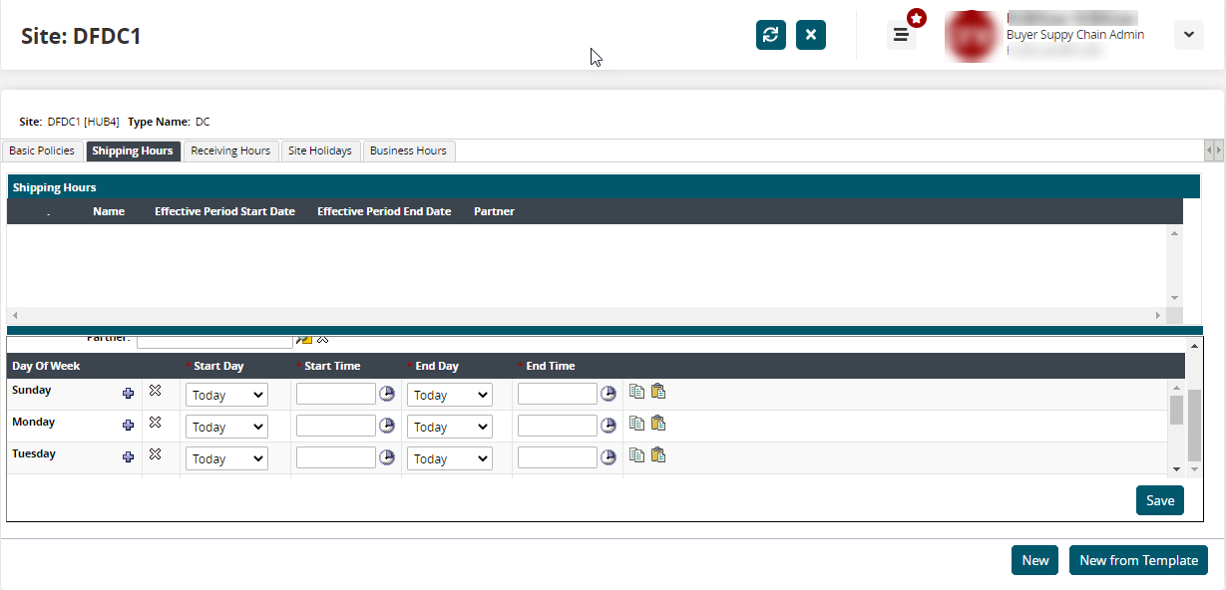Click the notification star badge
1226x590 pixels.
click(x=916, y=18)
